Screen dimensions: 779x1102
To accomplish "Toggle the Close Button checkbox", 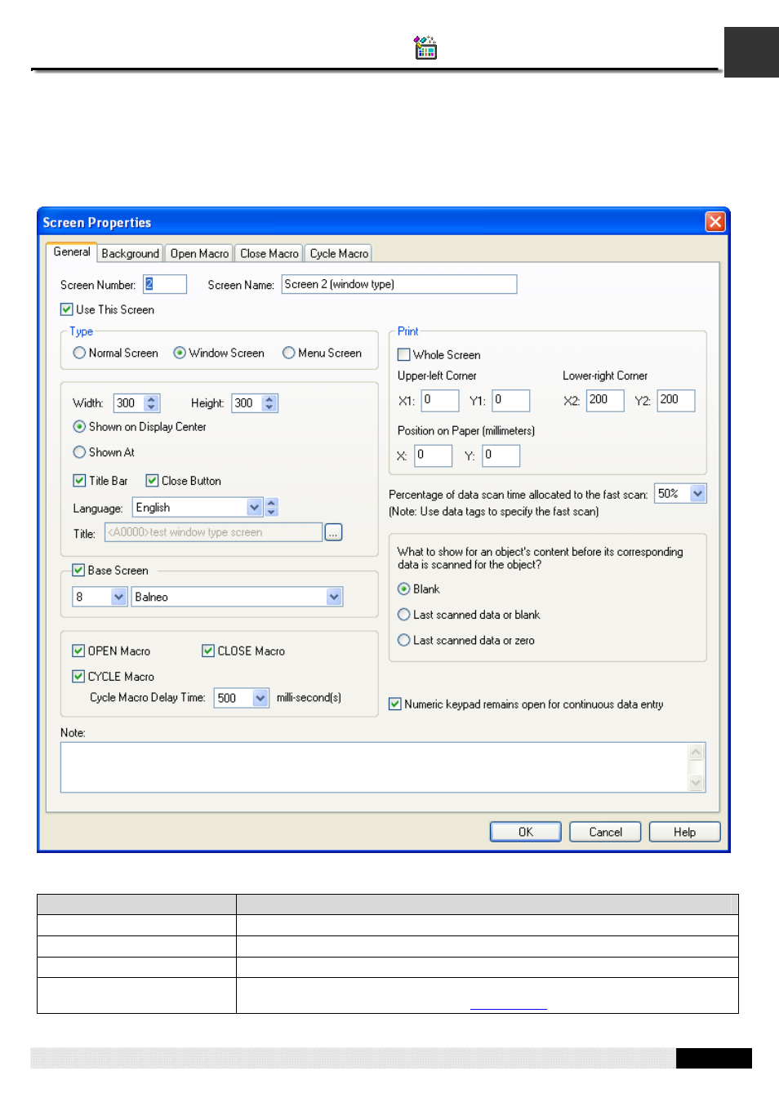I will (x=152, y=481).
